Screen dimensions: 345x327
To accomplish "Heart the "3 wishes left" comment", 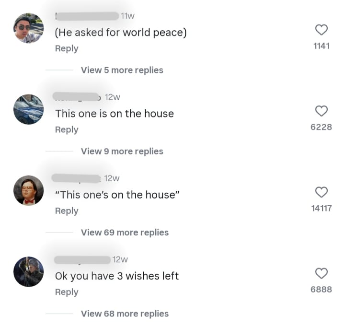I will pyautogui.click(x=321, y=273).
